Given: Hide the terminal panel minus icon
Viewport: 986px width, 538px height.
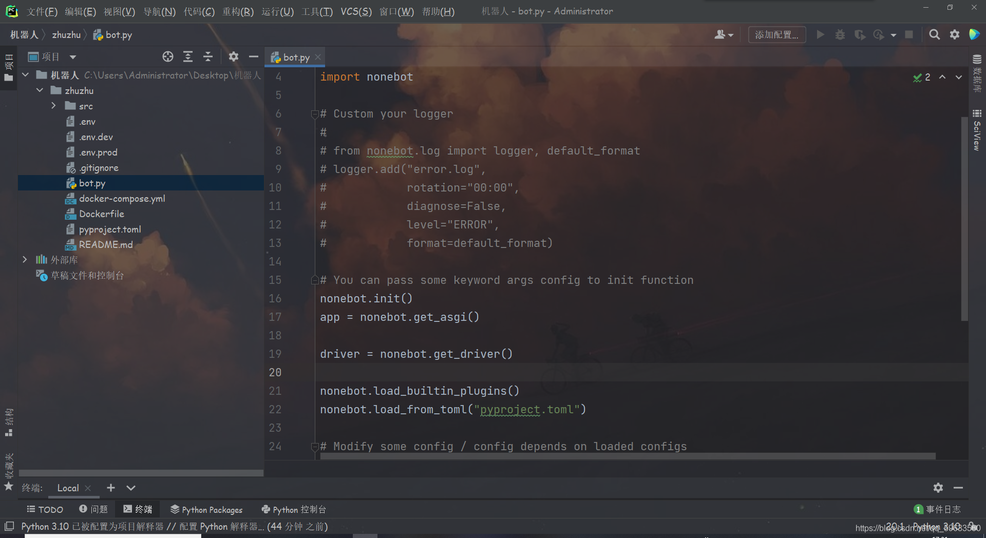Looking at the screenshot, I should tap(958, 488).
